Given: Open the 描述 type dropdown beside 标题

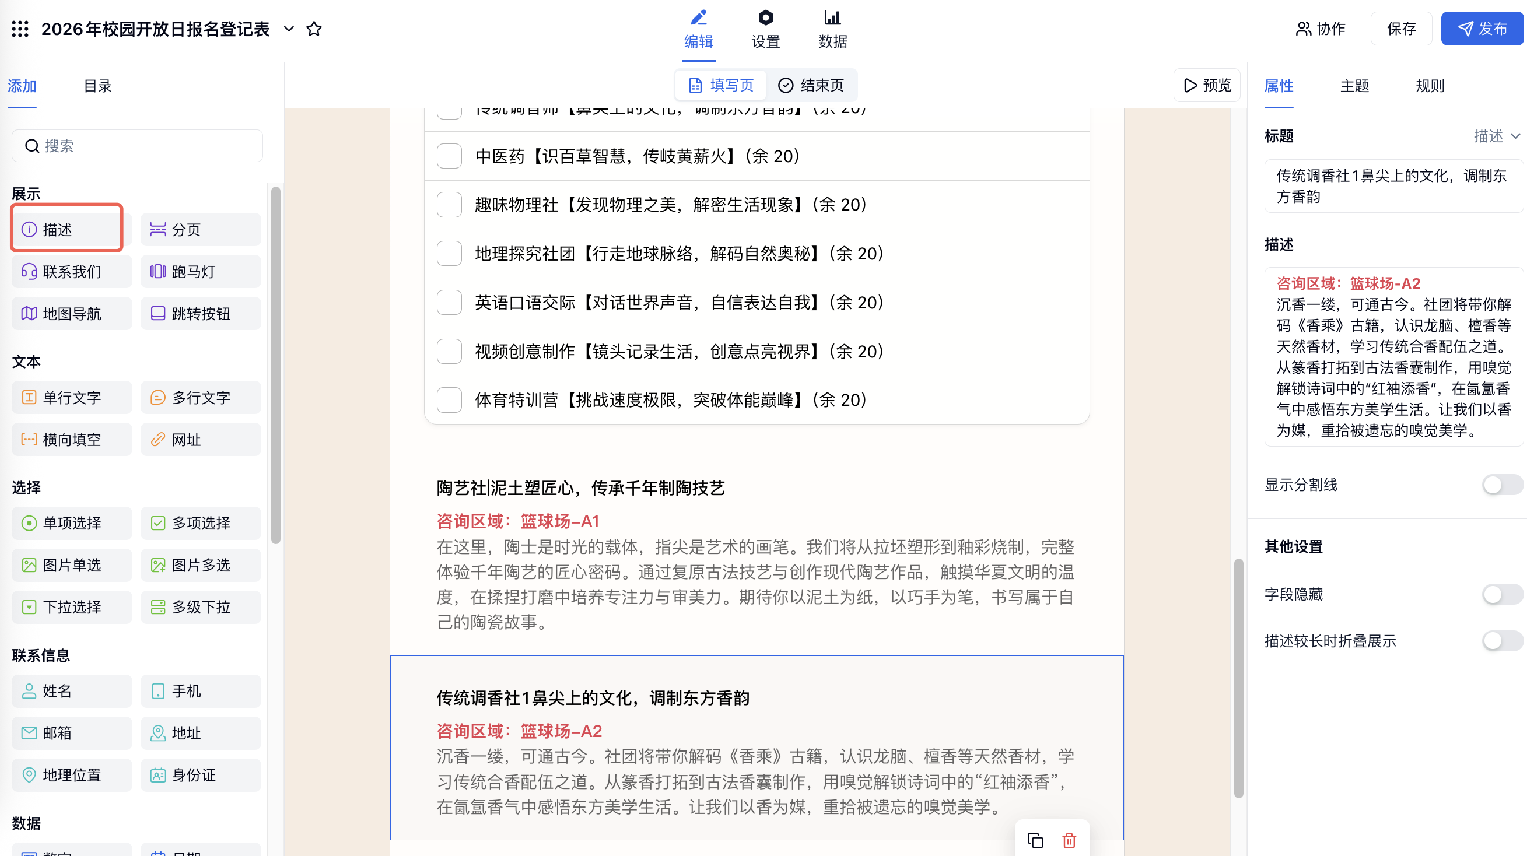Looking at the screenshot, I should pos(1497,136).
